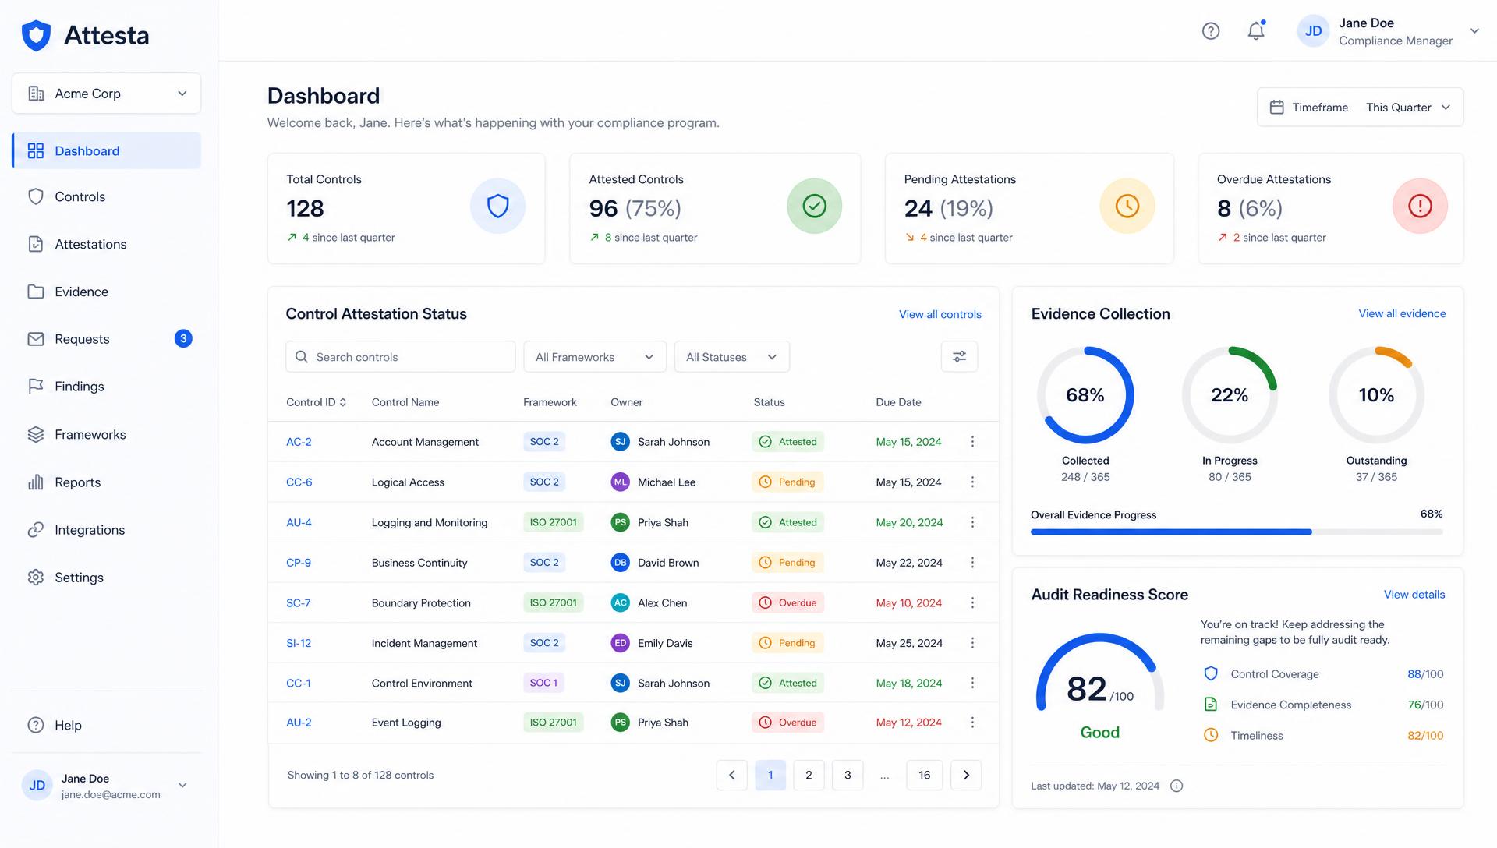Click the SOC 1 framework tag
Screen dimensions: 1497x848
pyautogui.click(x=543, y=683)
